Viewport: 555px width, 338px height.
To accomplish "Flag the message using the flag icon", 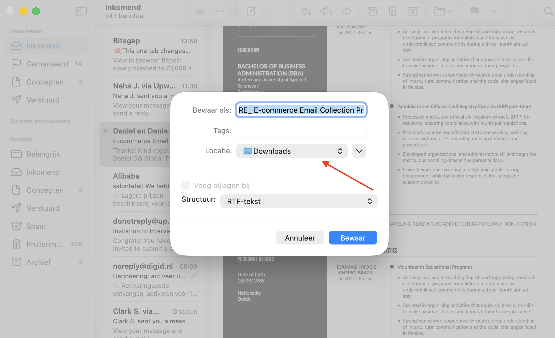I will pyautogui.click(x=474, y=11).
